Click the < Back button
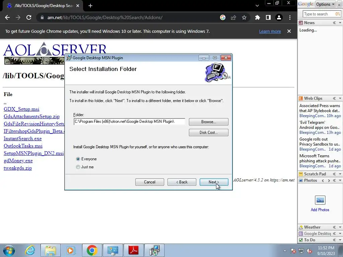Viewport: 343px width, 257px height. 182,182
